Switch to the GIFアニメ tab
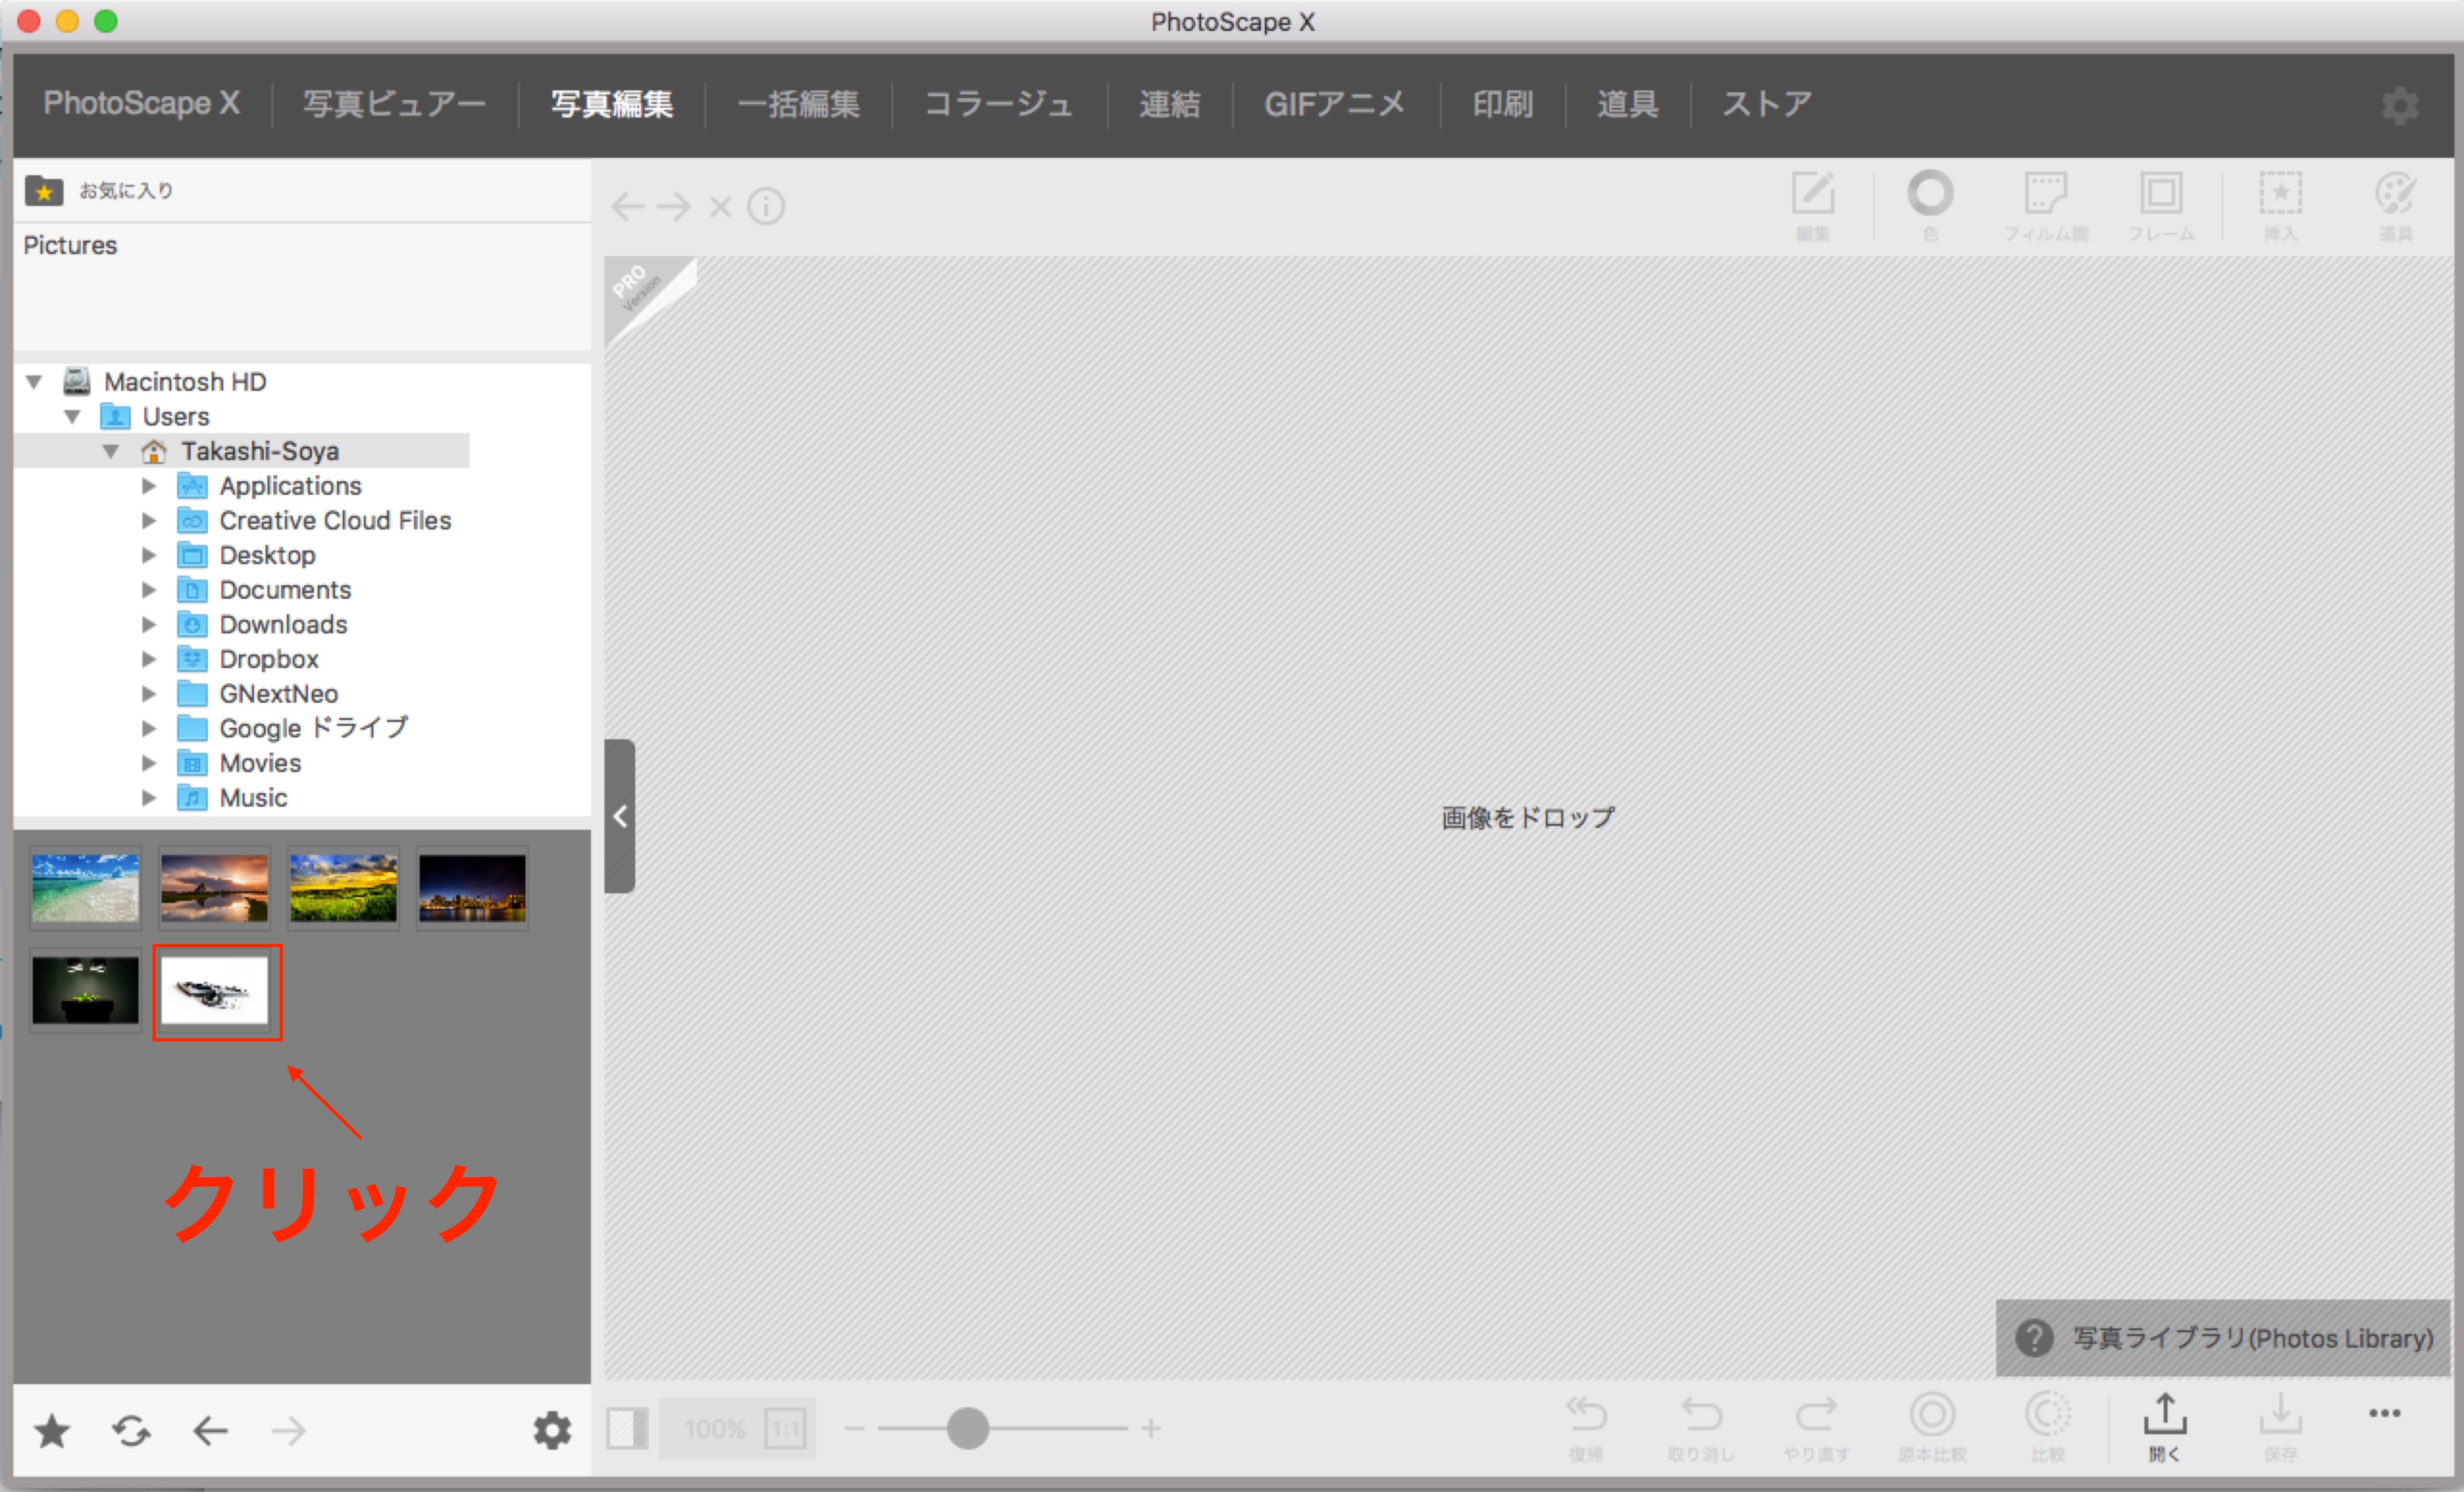Image resolution: width=2464 pixels, height=1492 pixels. tap(1334, 104)
